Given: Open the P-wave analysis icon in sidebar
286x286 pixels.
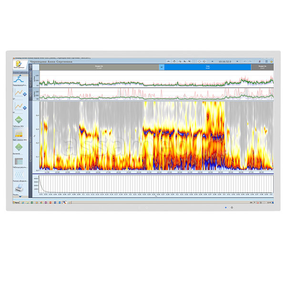Looking at the screenshot, I should pyautogui.click(x=19, y=80).
